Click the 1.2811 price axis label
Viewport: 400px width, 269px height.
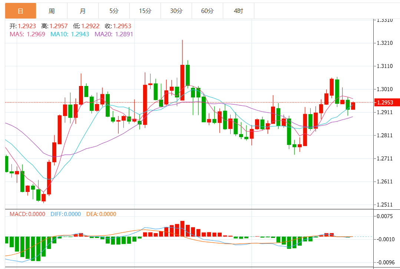coord(385,135)
